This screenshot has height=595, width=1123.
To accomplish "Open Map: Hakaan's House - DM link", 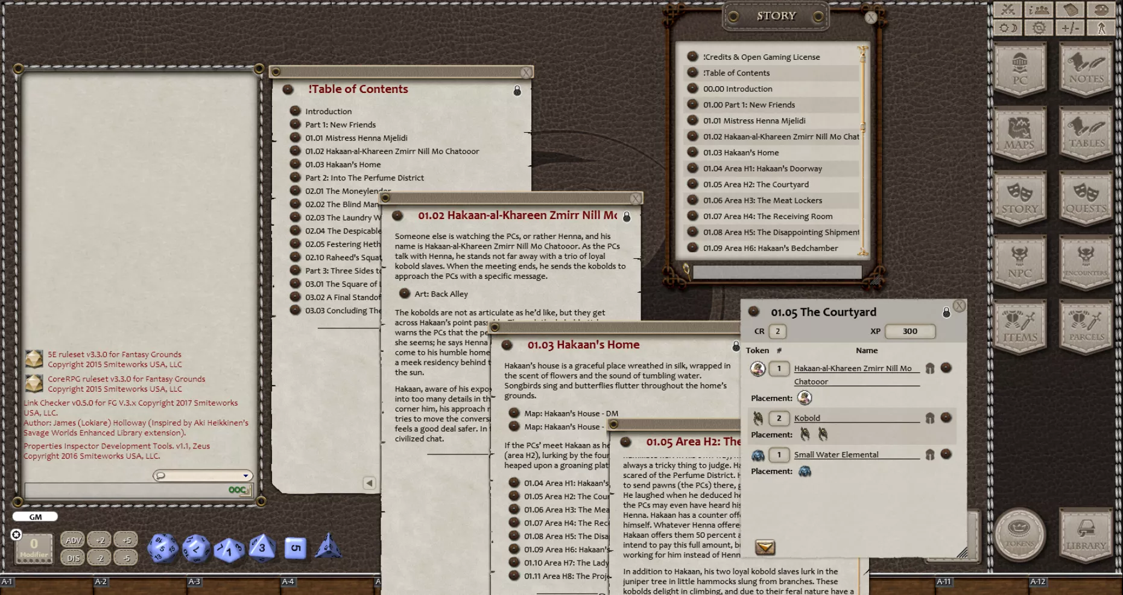I will click(x=571, y=413).
